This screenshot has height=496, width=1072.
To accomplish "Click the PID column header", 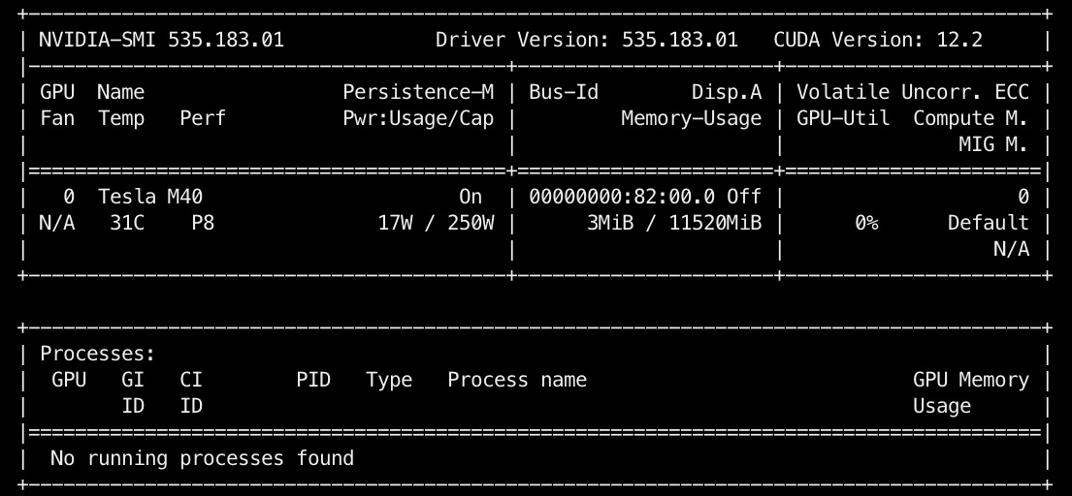I will (x=313, y=380).
